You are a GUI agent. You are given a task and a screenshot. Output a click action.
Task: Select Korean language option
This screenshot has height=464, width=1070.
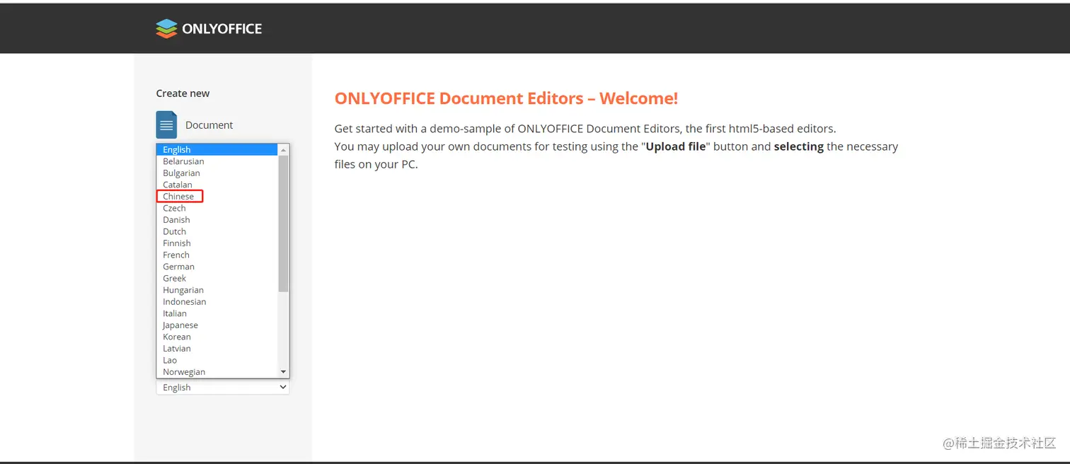(x=217, y=337)
